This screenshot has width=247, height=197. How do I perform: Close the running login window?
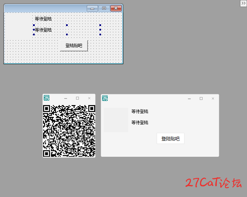point(213,98)
